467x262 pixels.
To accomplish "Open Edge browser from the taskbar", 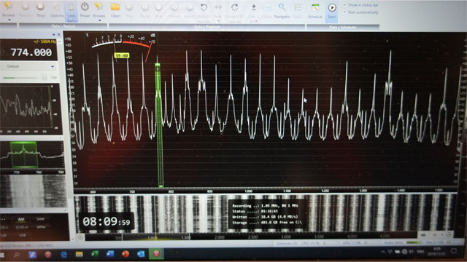I will [63, 254].
